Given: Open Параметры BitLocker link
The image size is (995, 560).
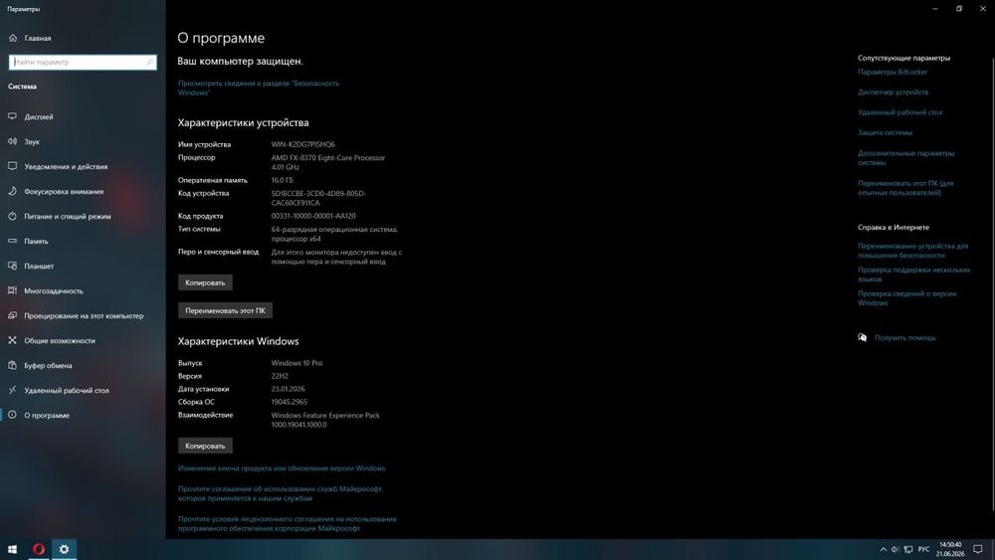Looking at the screenshot, I should pos(893,72).
